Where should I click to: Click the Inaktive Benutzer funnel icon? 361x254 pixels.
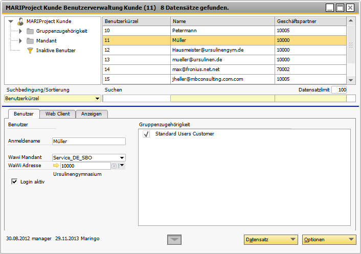coord(30,51)
